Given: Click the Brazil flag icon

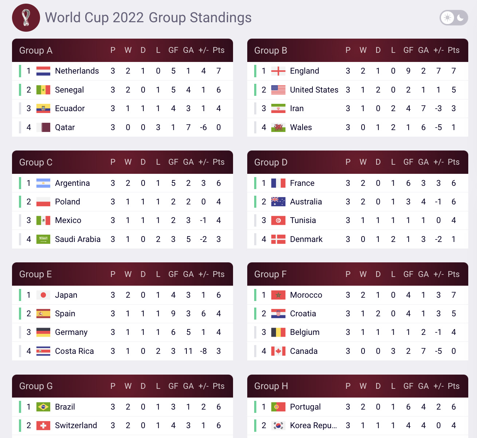Looking at the screenshot, I should (x=43, y=407).
